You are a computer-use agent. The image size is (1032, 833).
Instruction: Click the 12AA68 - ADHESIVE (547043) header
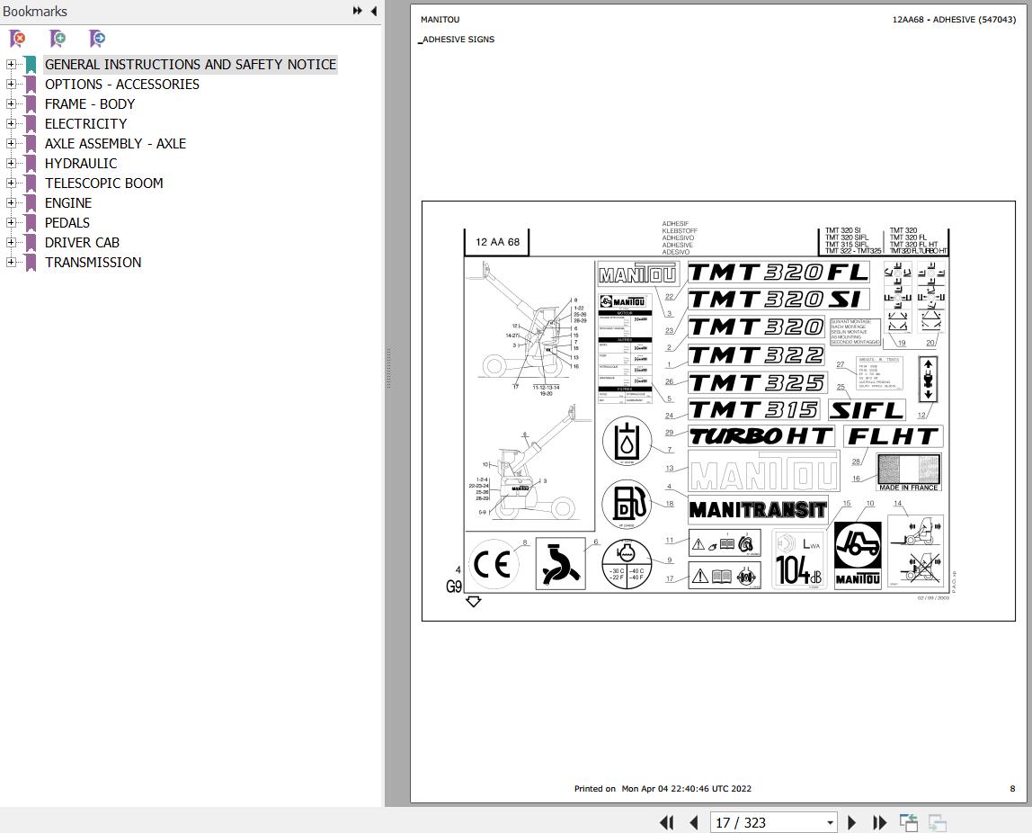pos(954,20)
